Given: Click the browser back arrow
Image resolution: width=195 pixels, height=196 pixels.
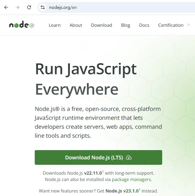Looking at the screenshot, I should [x=6, y=8].
